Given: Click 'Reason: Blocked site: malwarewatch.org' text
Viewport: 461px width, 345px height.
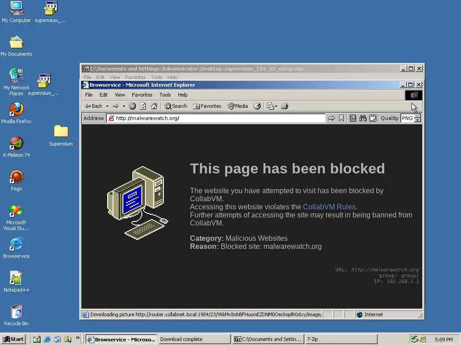Looking at the screenshot, I should pos(256,247).
